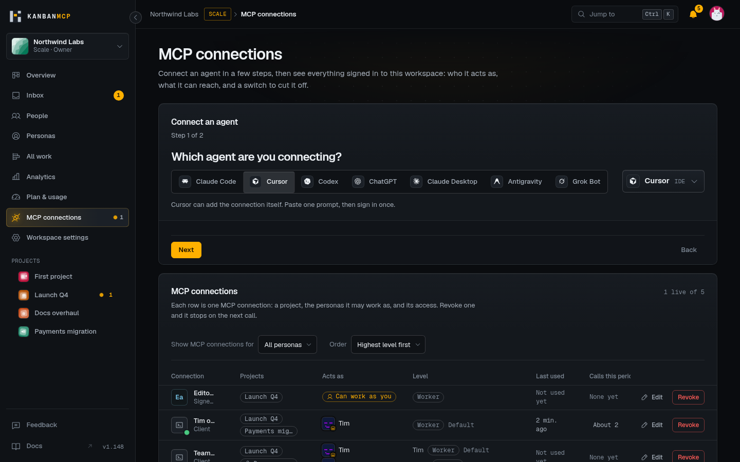Viewport: 740px width, 462px height.
Task: Open the user avatar menu
Action: click(716, 14)
